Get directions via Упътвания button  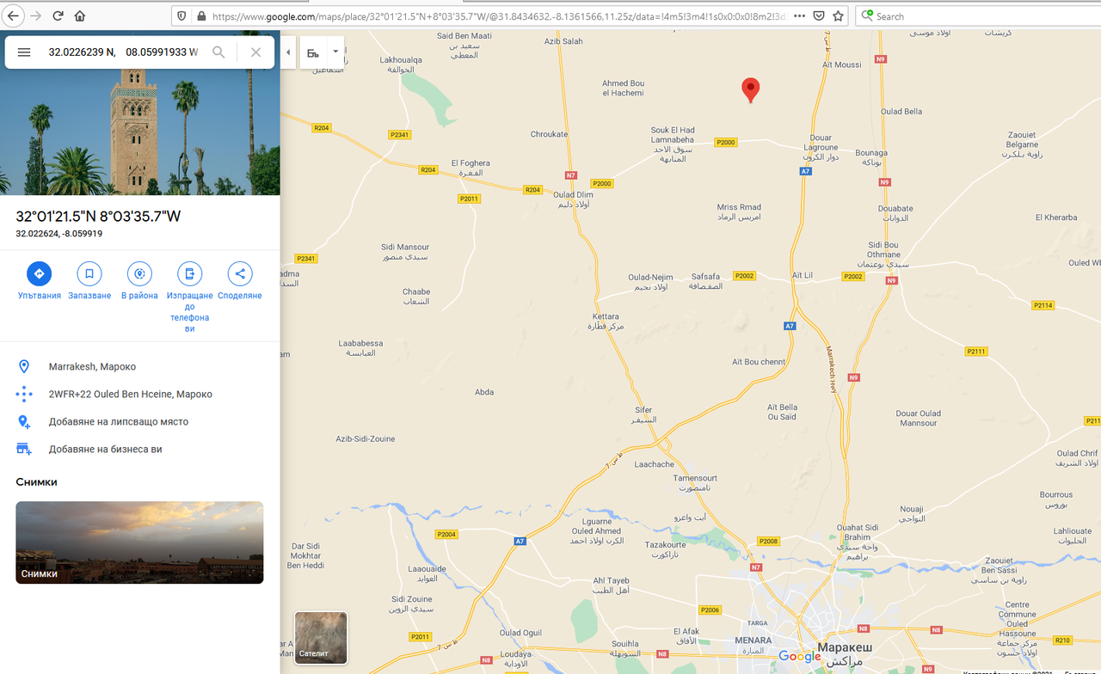[39, 282]
